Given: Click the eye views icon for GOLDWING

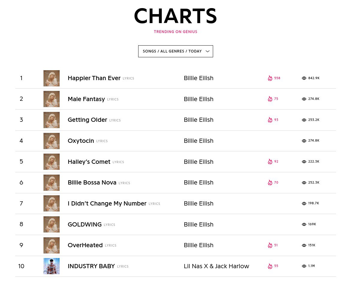Looking at the screenshot, I should [304, 224].
